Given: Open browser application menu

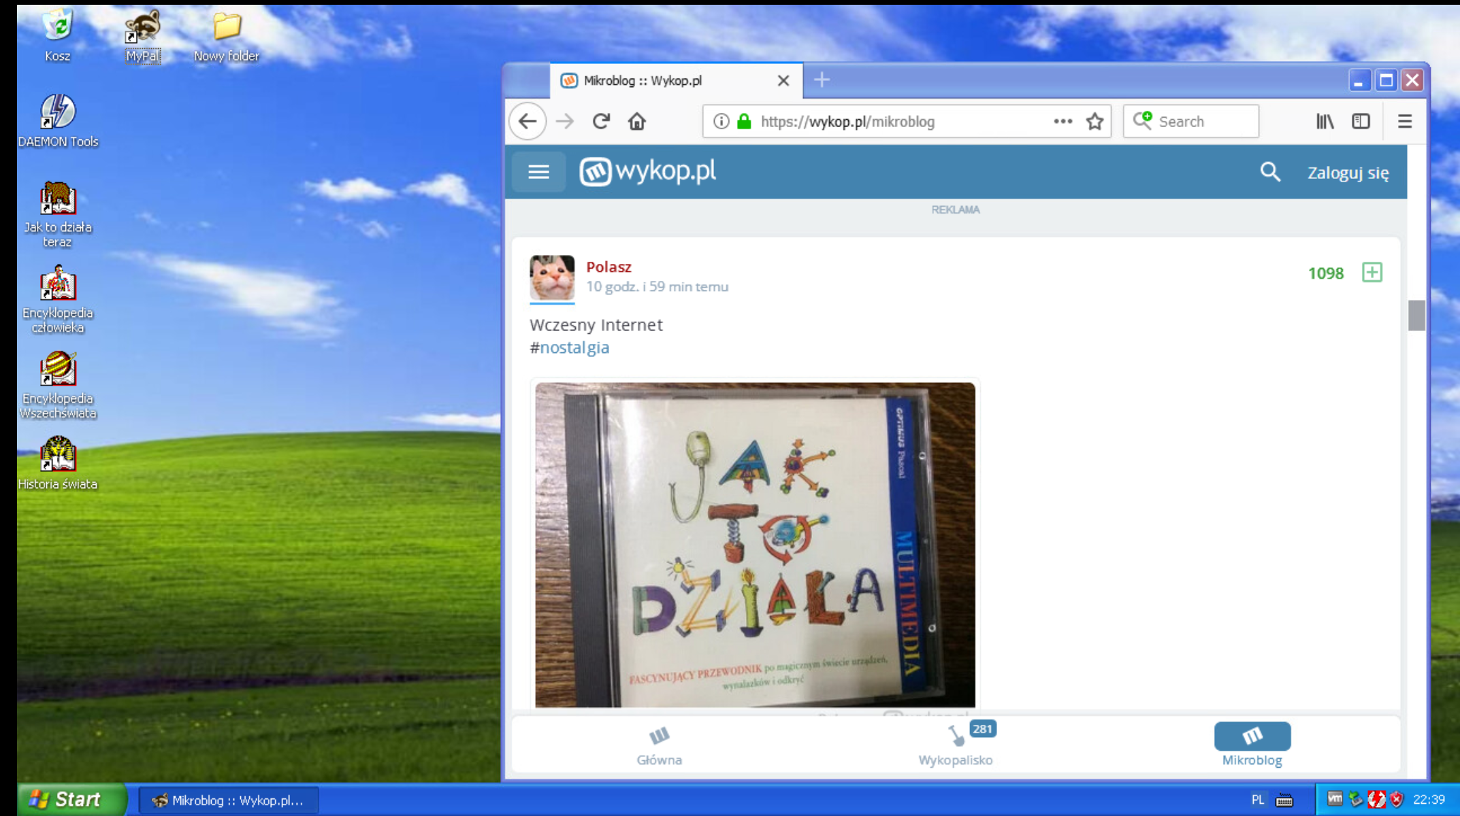Looking at the screenshot, I should (1405, 122).
